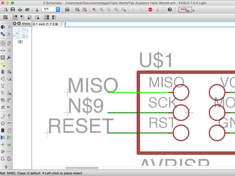The height and width of the screenshot is (176, 235).
Task: Select the Delete trash can tool
Action: (x=3, y=72)
